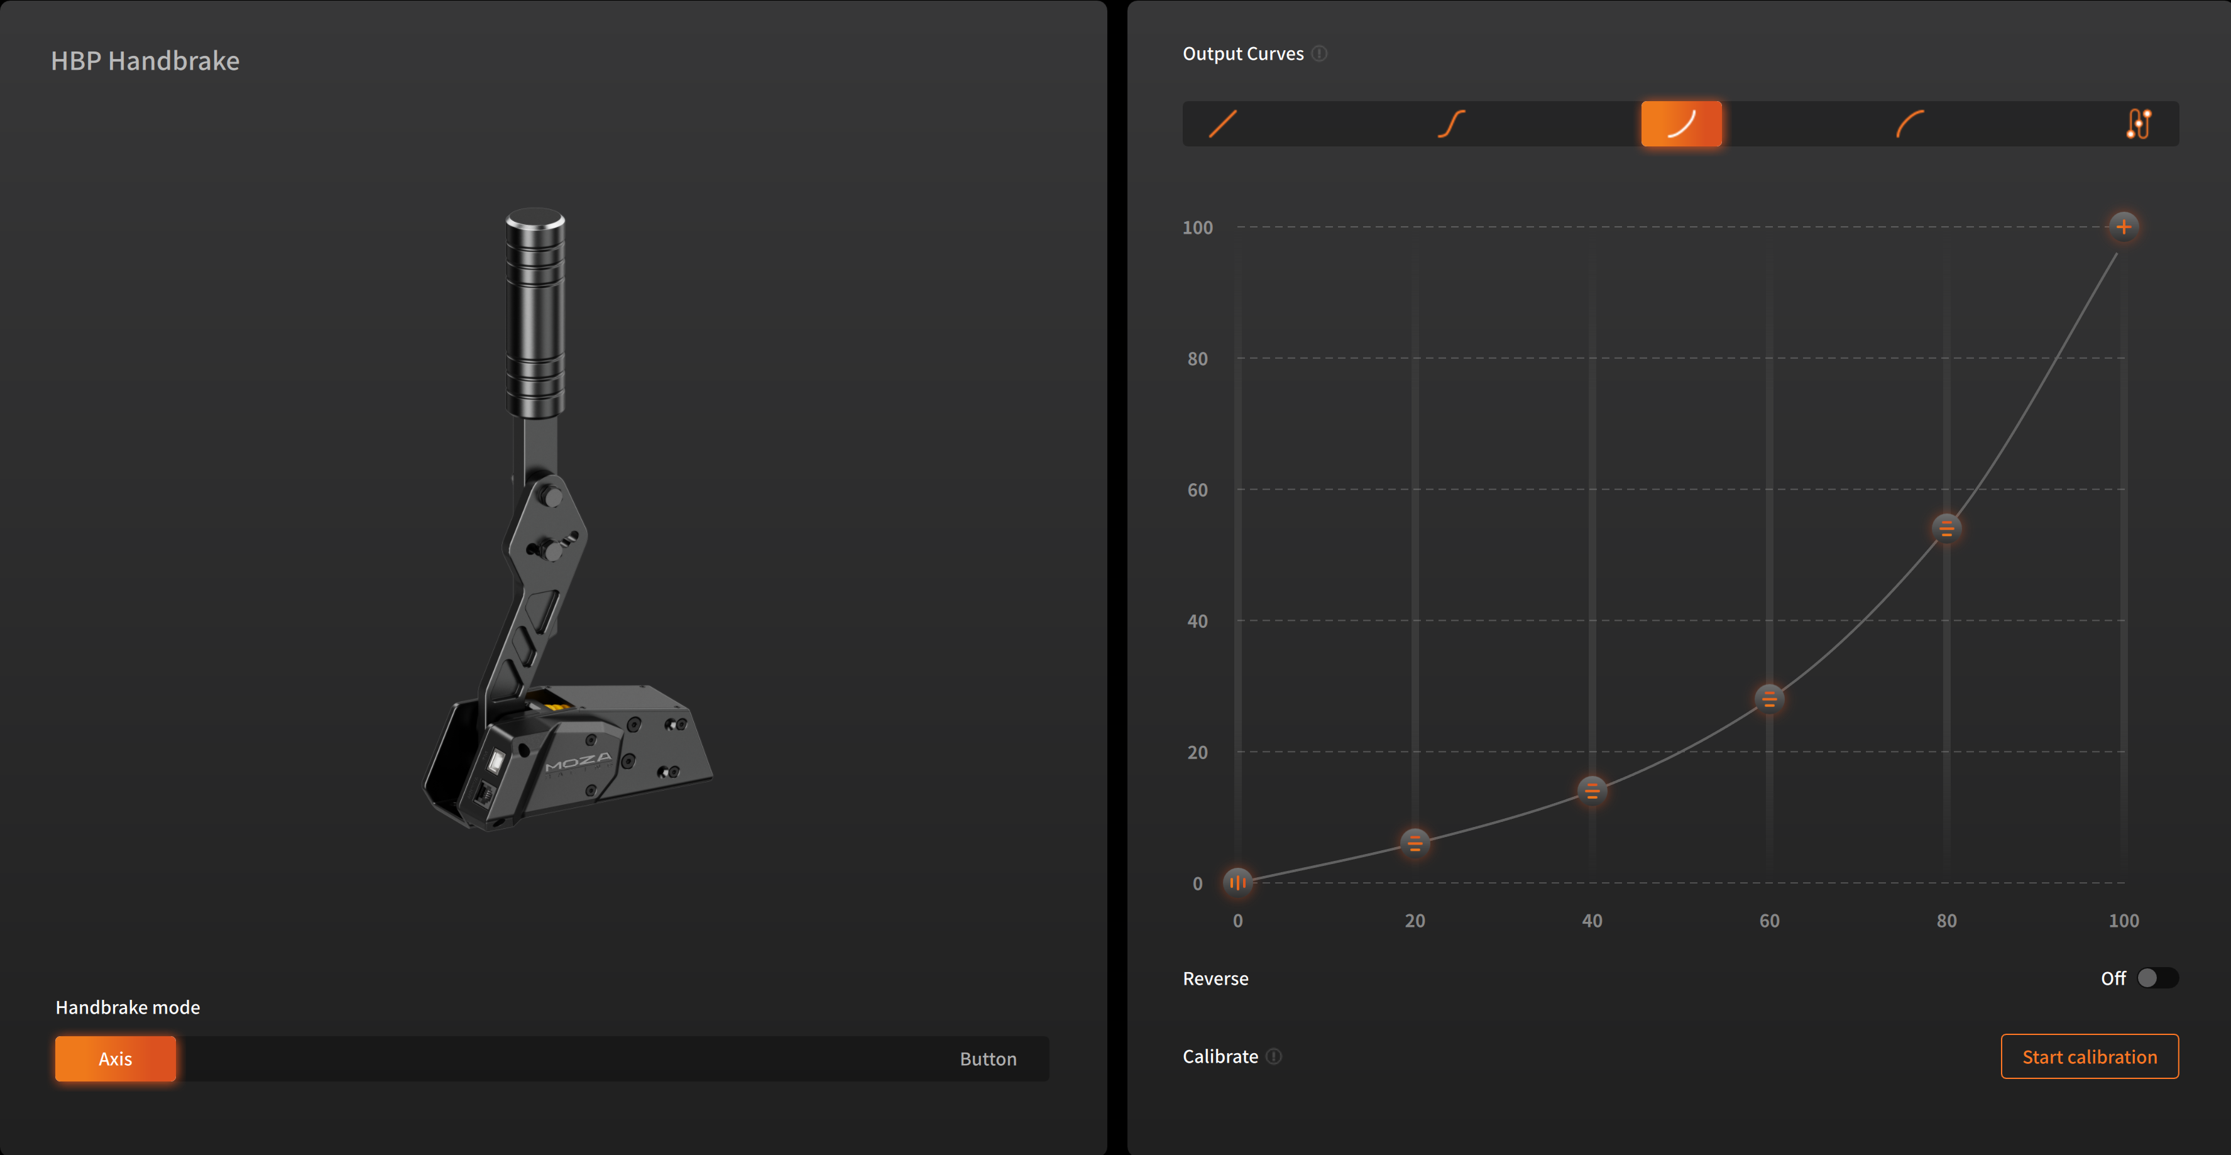Screen dimensions: 2231x1155
Task: Select the exponential output curve preset
Action: coord(1681,124)
